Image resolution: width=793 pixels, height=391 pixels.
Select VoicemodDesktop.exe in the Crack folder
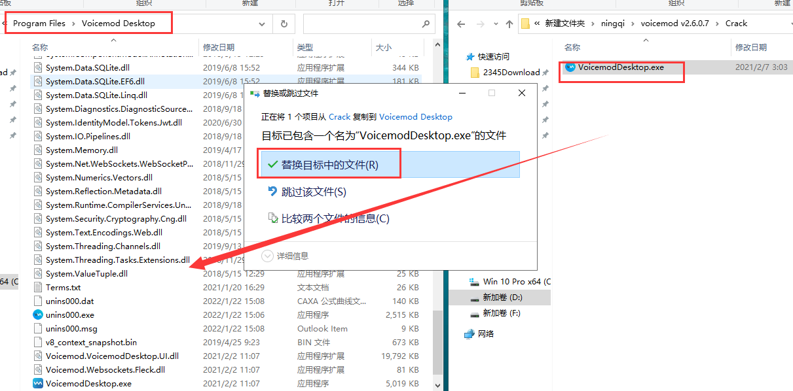tap(621, 67)
